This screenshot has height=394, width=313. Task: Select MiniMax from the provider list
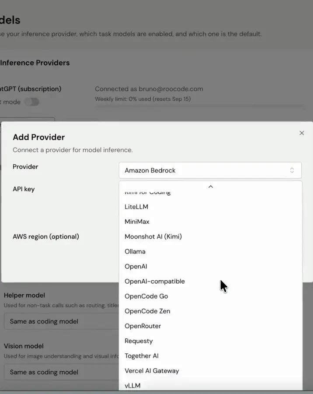211,222
